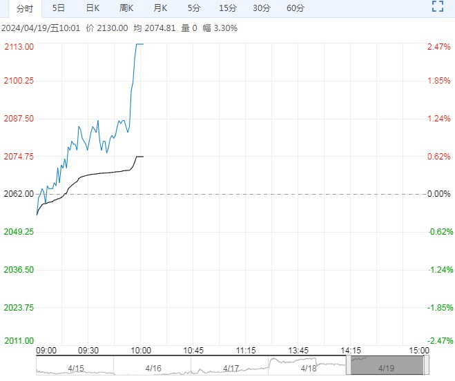This screenshot has width=455, height=381.
Task: Open the 5日 chart tab
Action: click(59, 8)
